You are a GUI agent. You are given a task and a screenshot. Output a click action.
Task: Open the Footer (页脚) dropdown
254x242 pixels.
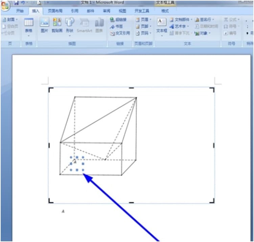tap(143, 26)
